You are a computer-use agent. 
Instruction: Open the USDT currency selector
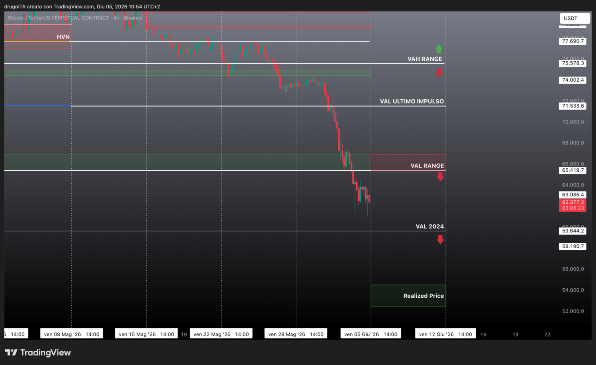click(575, 18)
